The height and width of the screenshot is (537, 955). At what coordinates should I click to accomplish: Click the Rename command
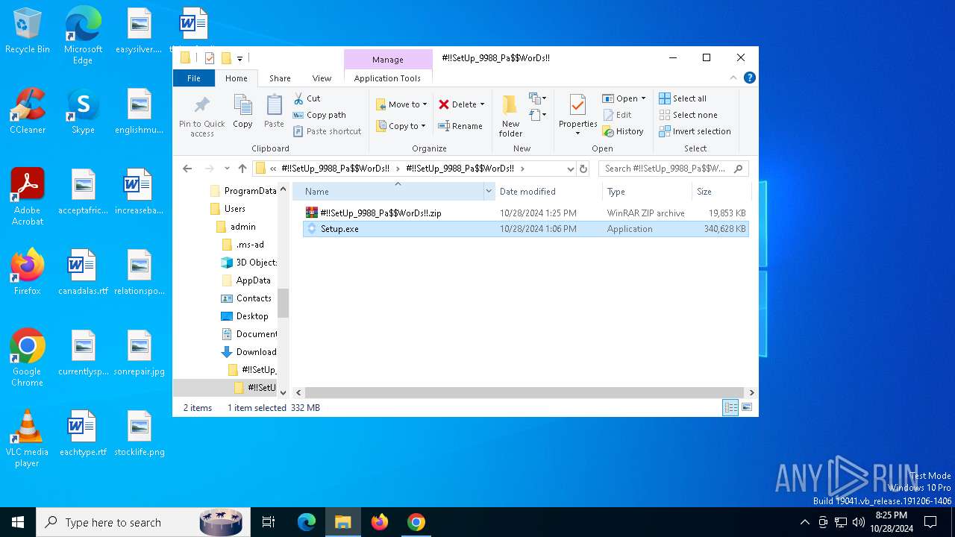pos(460,126)
